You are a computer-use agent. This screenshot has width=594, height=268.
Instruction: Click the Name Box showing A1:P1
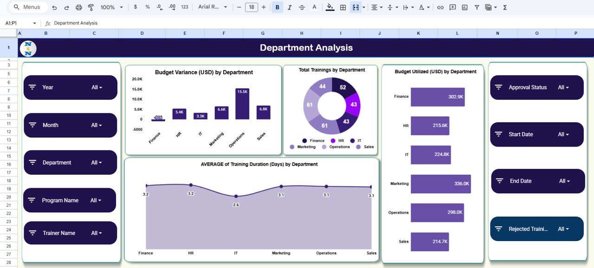pyautogui.click(x=14, y=22)
